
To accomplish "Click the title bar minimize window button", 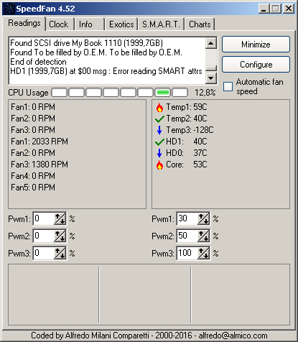I will pyautogui.click(x=264, y=9).
